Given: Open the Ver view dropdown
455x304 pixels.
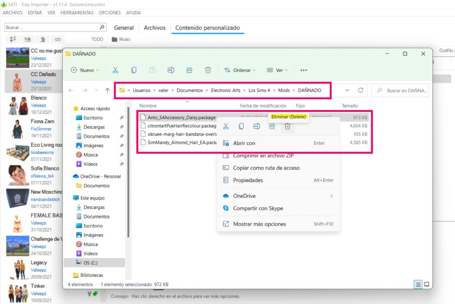Looking at the screenshot, I should click(277, 70).
